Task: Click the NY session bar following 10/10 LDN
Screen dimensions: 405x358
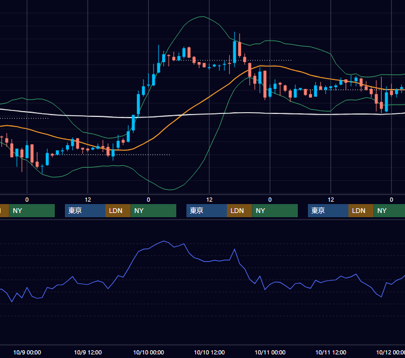Action: (275, 211)
